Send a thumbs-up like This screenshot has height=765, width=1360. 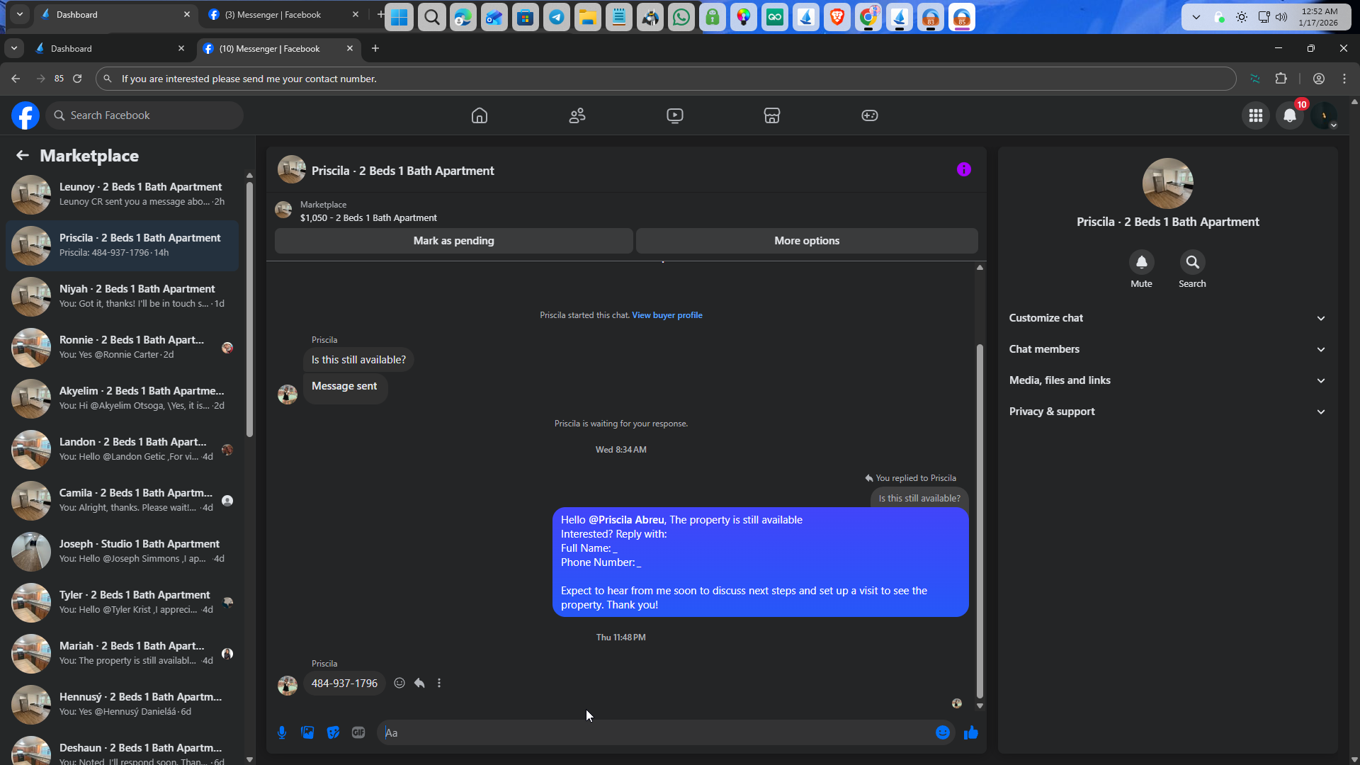click(x=970, y=732)
